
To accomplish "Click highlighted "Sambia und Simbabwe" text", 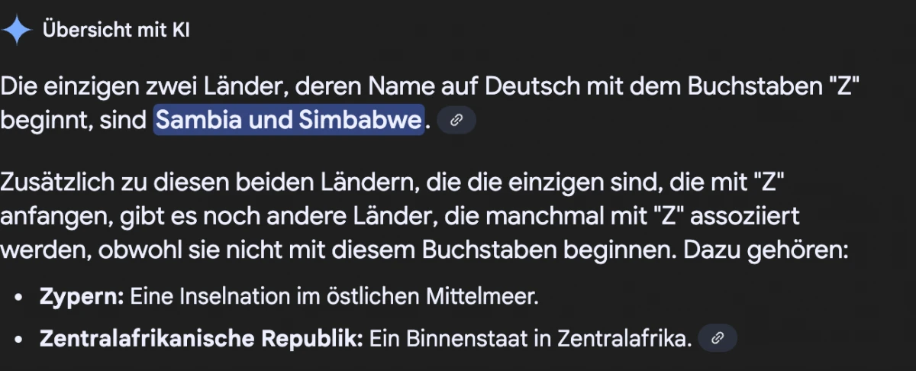I will click(x=289, y=121).
